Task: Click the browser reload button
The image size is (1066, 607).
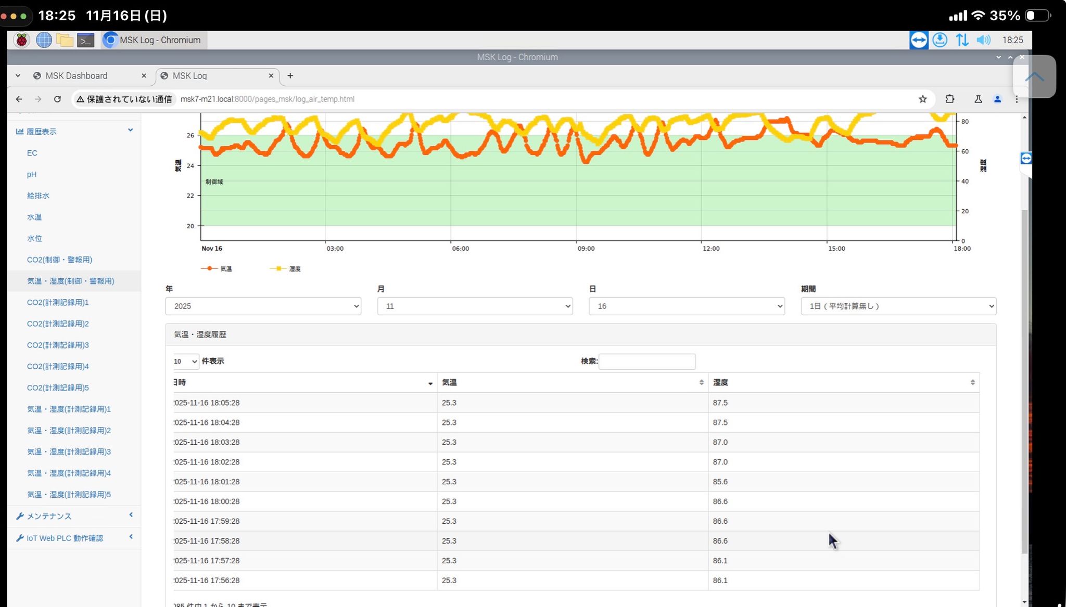Action: click(57, 99)
